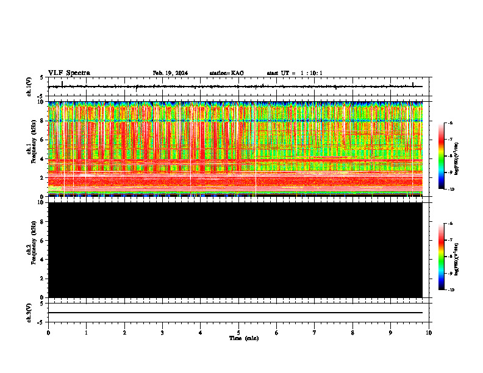Click the rightmost time axis tick label '10'
Viewport: 483px width, 373px height.
click(x=429, y=333)
